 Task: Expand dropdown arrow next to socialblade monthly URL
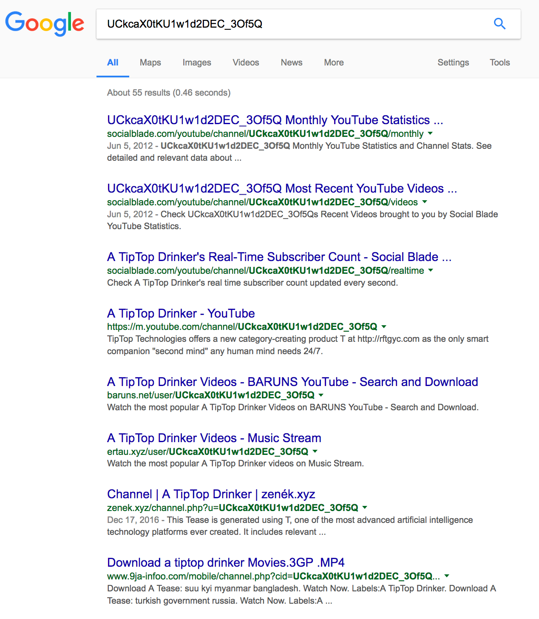[x=430, y=133]
